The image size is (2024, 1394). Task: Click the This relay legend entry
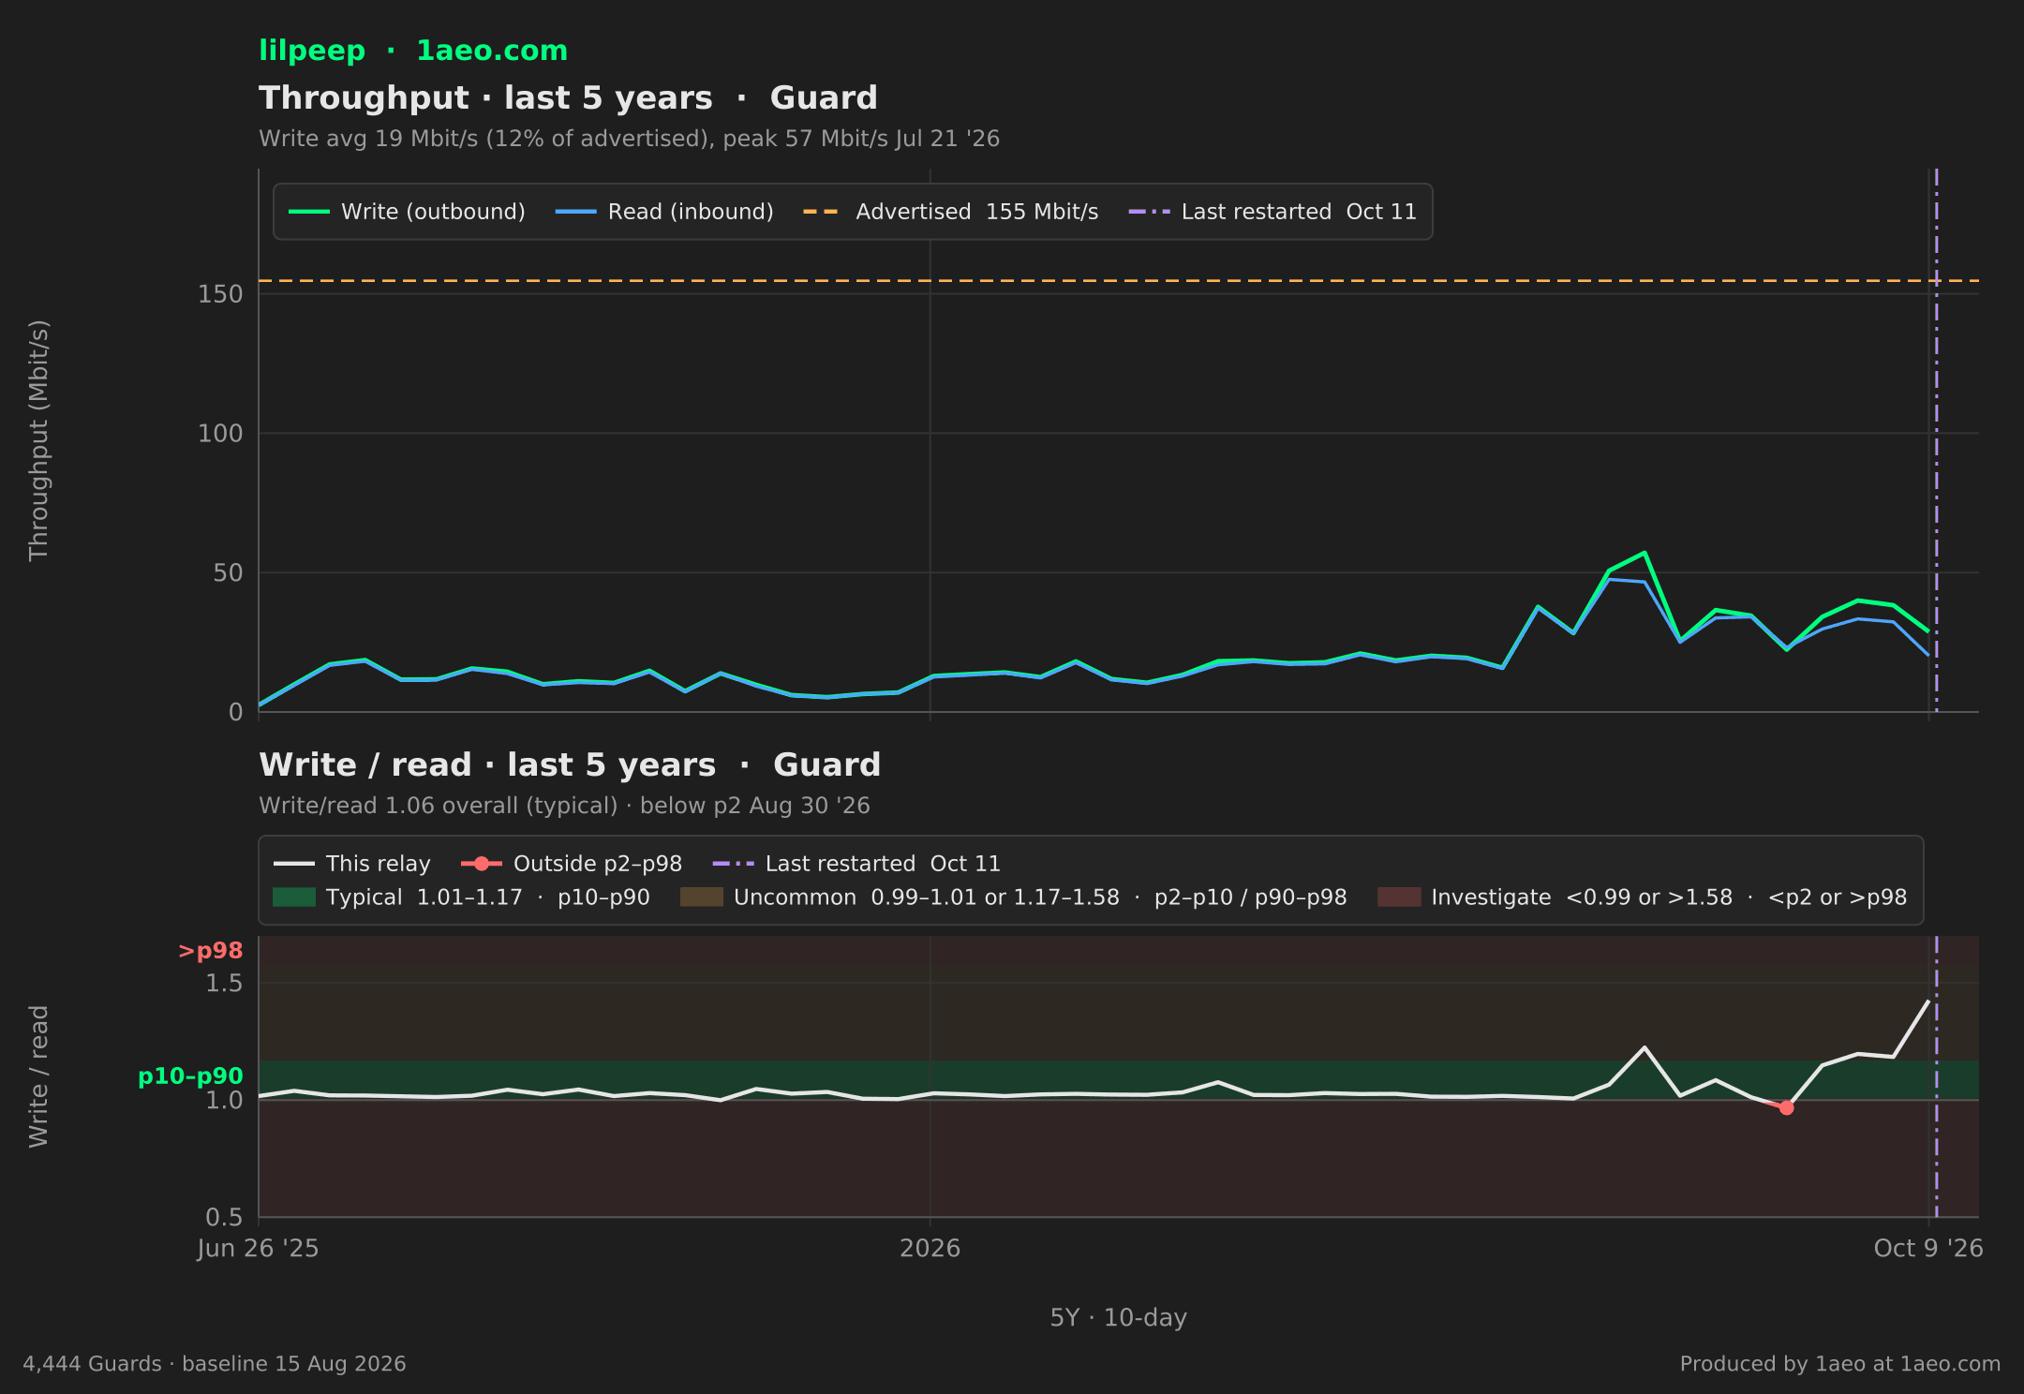pyautogui.click(x=352, y=864)
